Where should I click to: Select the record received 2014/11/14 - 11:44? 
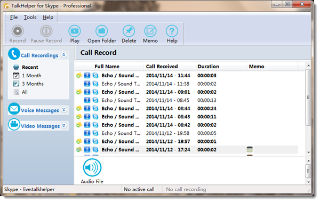[x=187, y=76]
